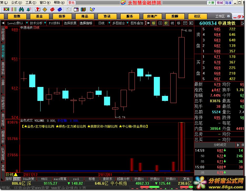Open the 指数 category
The width and height of the screenshot is (246, 191).
(x=17, y=16)
